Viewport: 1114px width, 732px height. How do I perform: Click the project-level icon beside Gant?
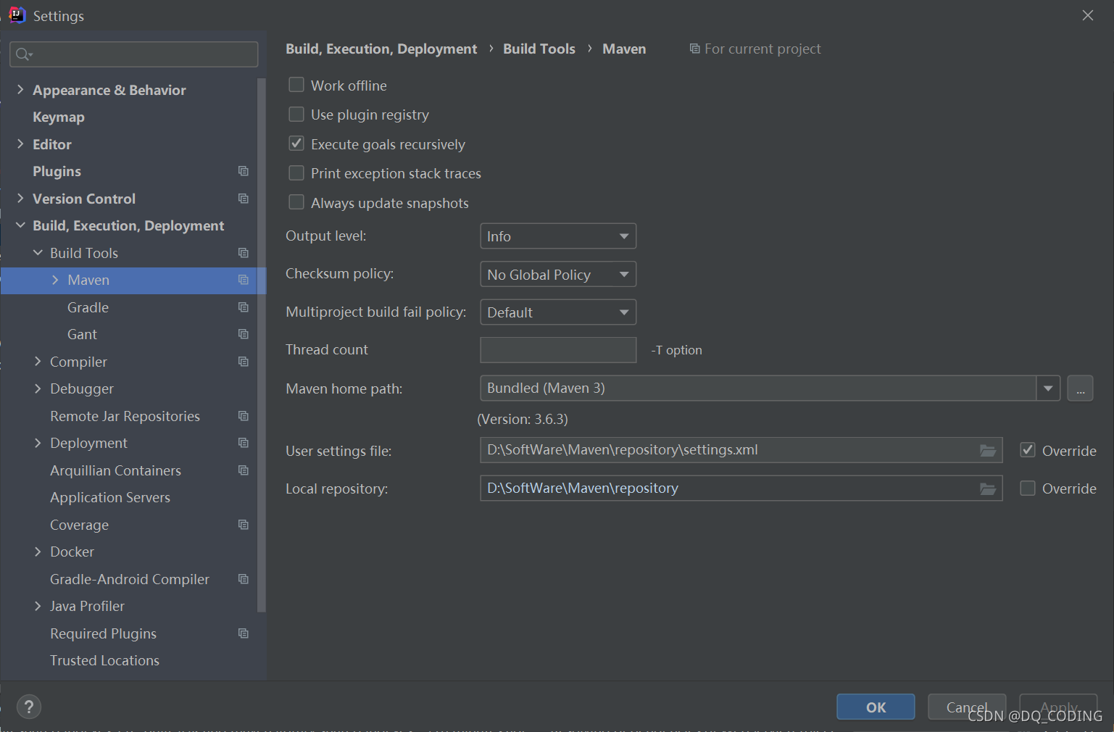click(x=244, y=334)
